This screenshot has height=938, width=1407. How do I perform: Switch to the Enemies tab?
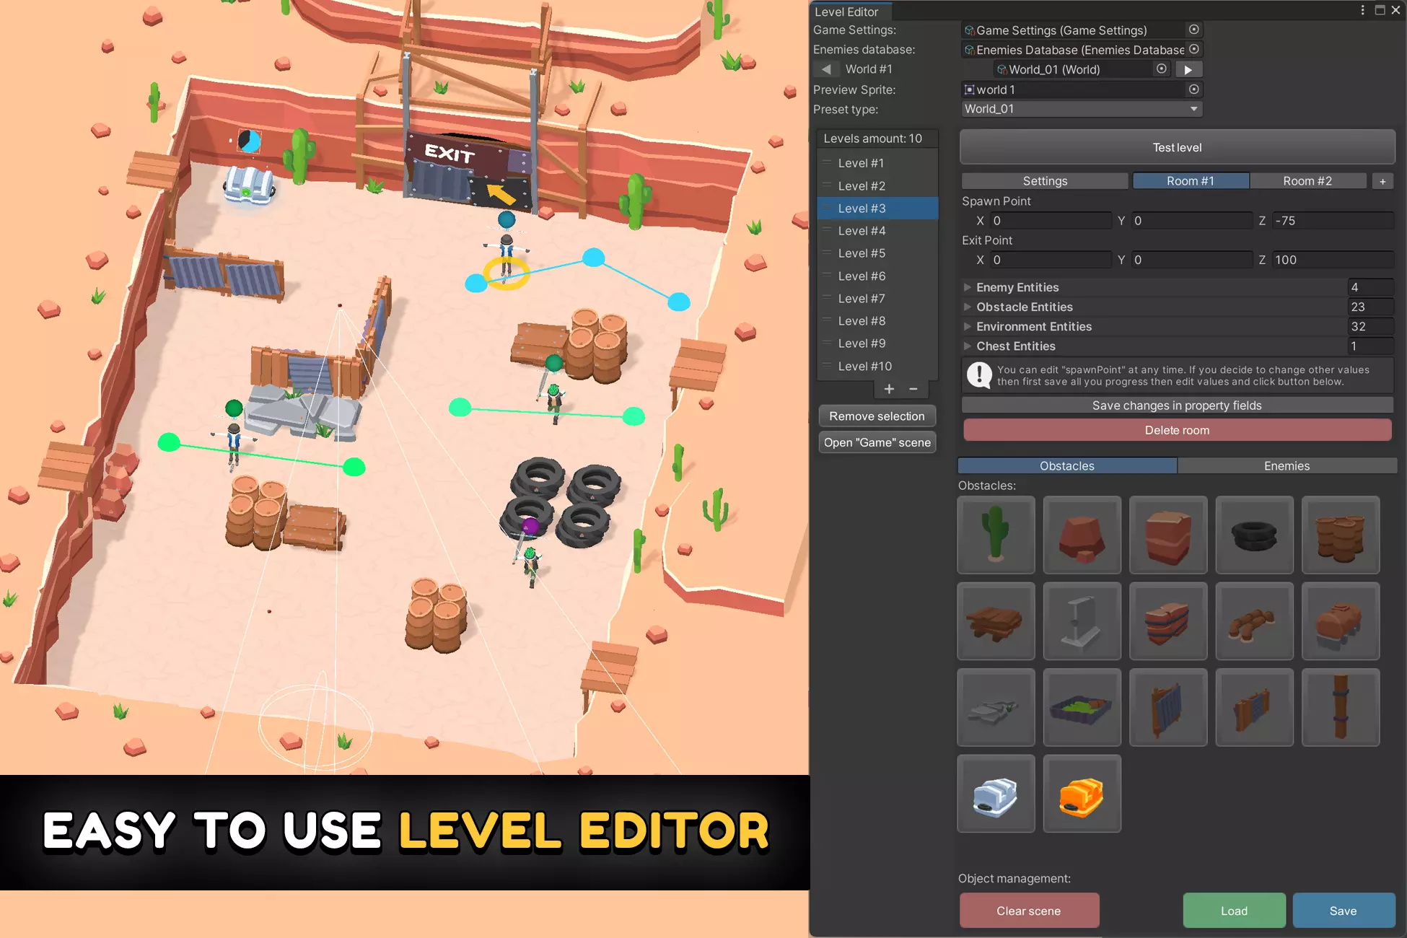(1287, 466)
